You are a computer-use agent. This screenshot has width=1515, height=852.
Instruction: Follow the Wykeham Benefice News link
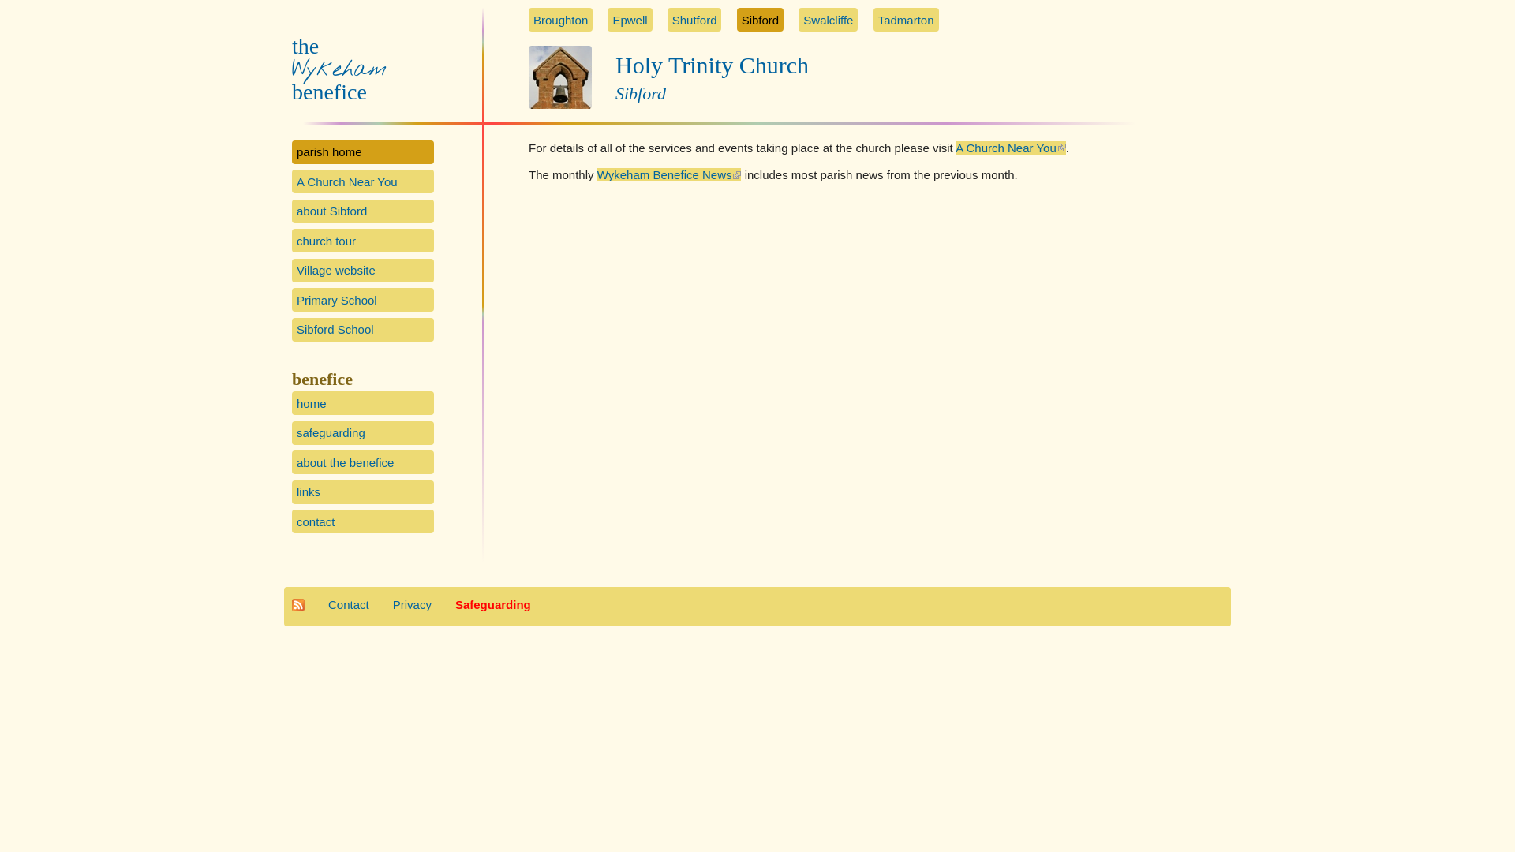(x=668, y=175)
